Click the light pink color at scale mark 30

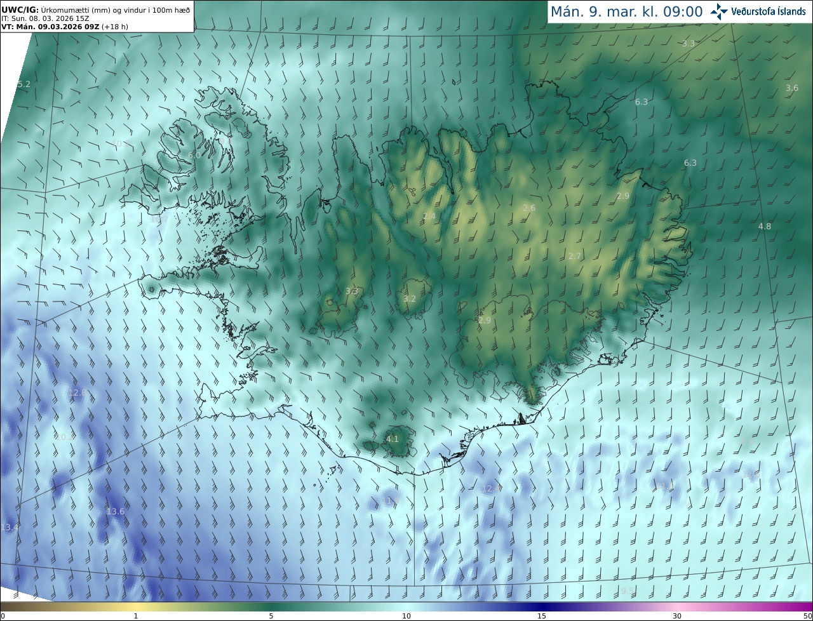tap(677, 607)
